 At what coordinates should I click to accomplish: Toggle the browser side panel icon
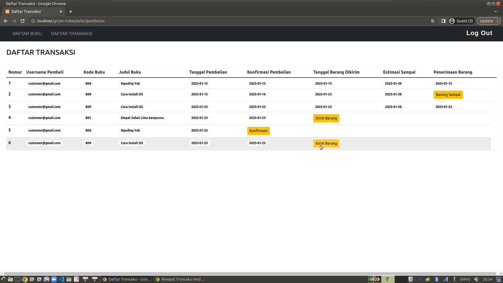443,21
